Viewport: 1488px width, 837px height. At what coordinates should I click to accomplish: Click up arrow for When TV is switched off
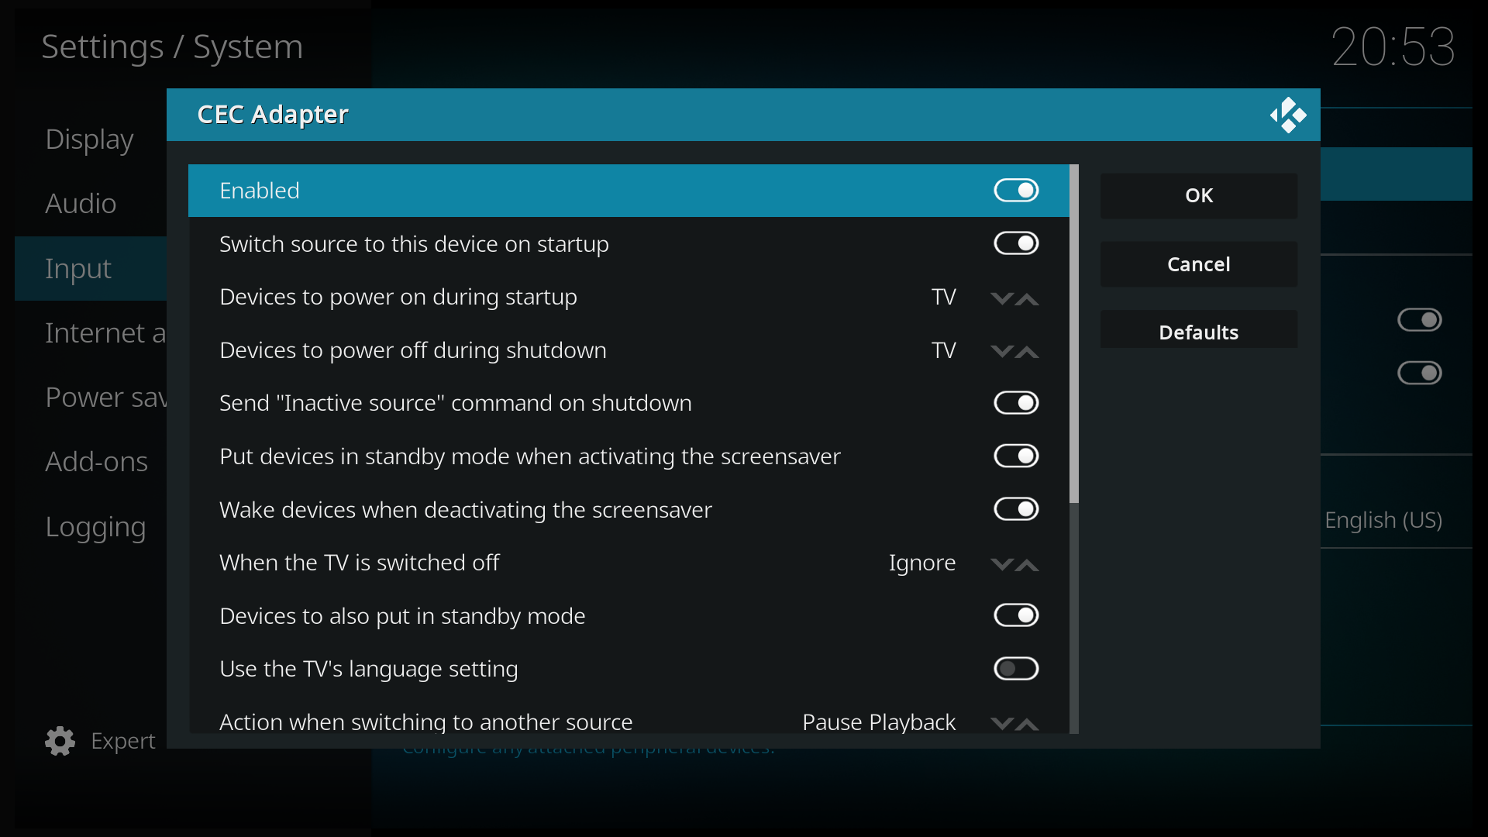(x=1028, y=564)
